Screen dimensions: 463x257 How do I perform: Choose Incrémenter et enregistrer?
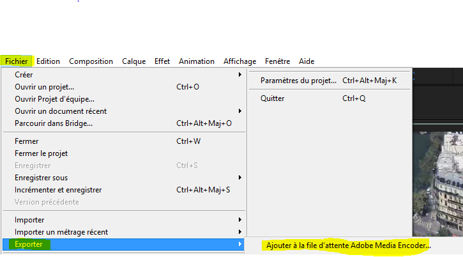[123, 190]
